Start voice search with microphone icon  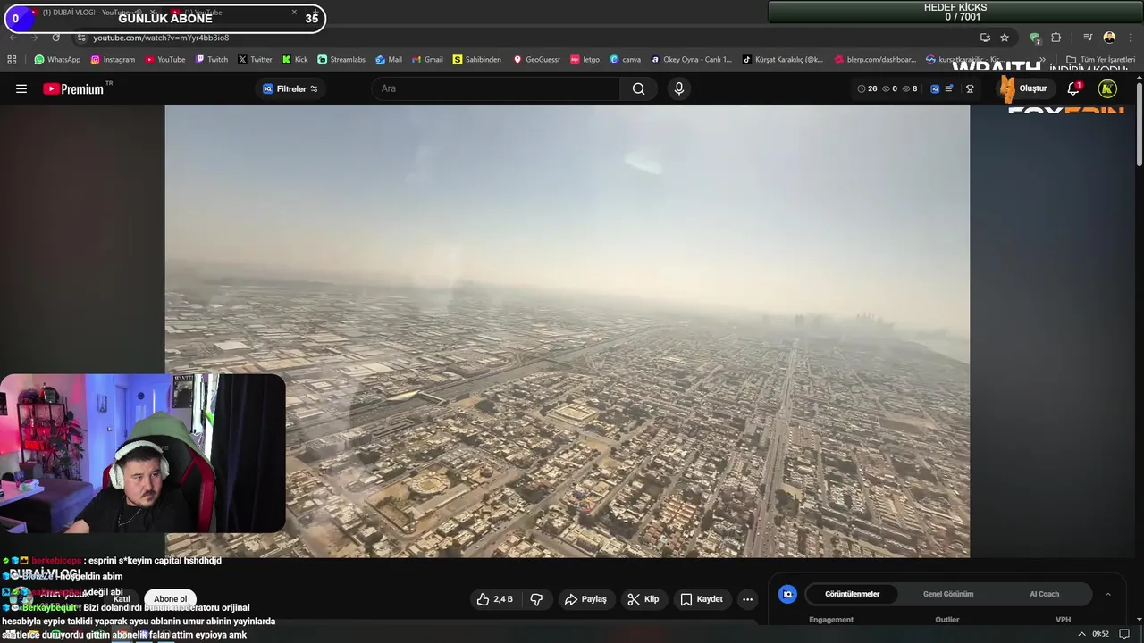click(x=678, y=88)
